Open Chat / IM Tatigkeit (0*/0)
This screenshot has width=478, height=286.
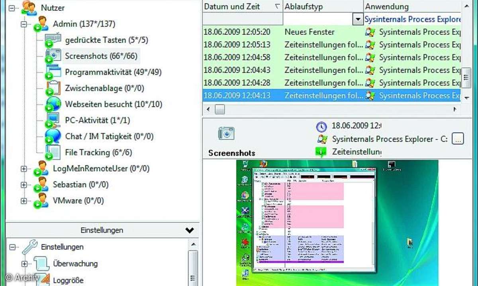click(109, 137)
